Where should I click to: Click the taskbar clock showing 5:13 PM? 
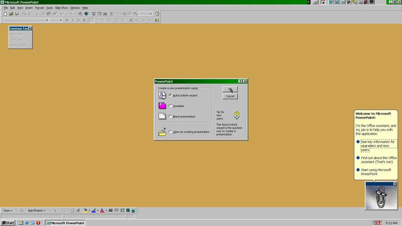tap(391, 223)
